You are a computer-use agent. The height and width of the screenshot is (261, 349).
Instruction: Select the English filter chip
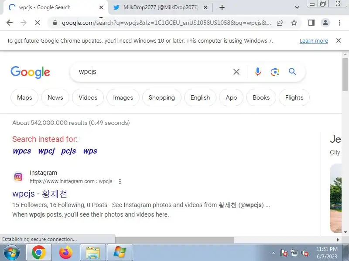point(200,97)
